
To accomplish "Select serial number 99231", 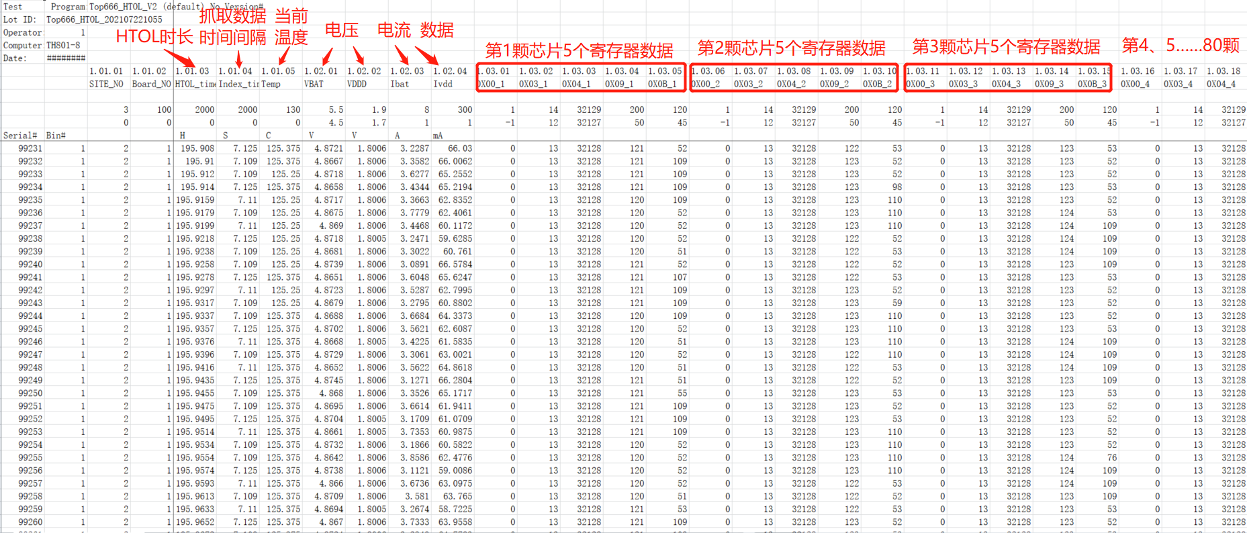I will pyautogui.click(x=30, y=148).
